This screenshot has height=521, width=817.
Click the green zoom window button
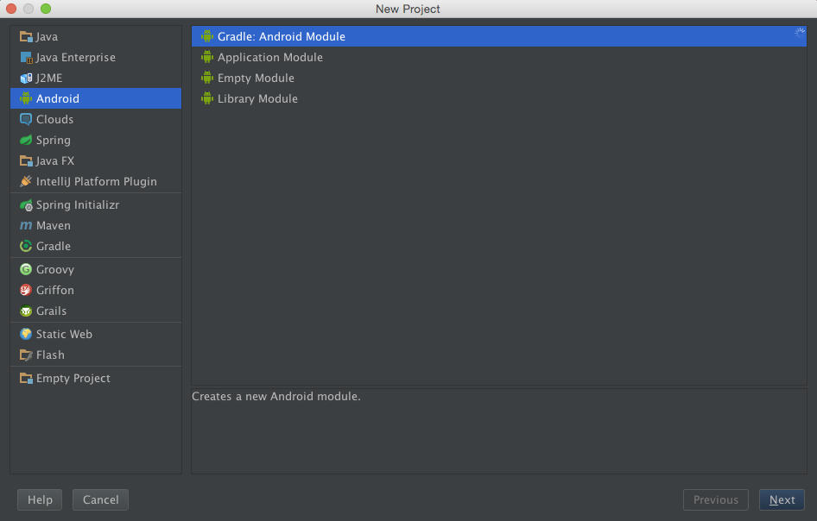[x=46, y=9]
